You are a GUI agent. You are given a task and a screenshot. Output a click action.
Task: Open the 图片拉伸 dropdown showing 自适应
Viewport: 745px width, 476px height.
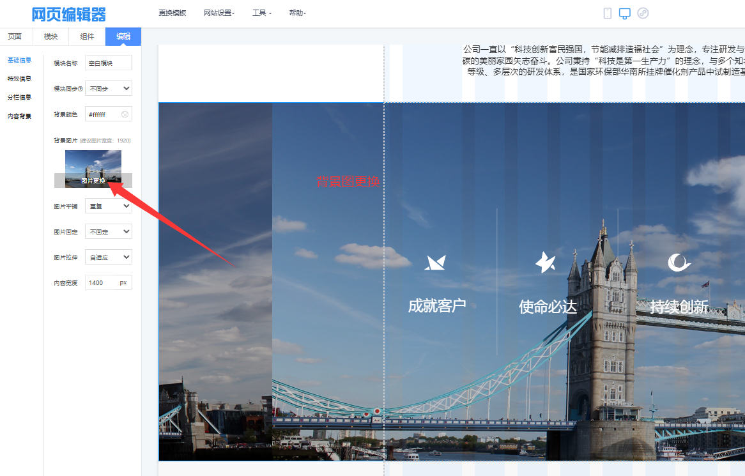(109, 257)
